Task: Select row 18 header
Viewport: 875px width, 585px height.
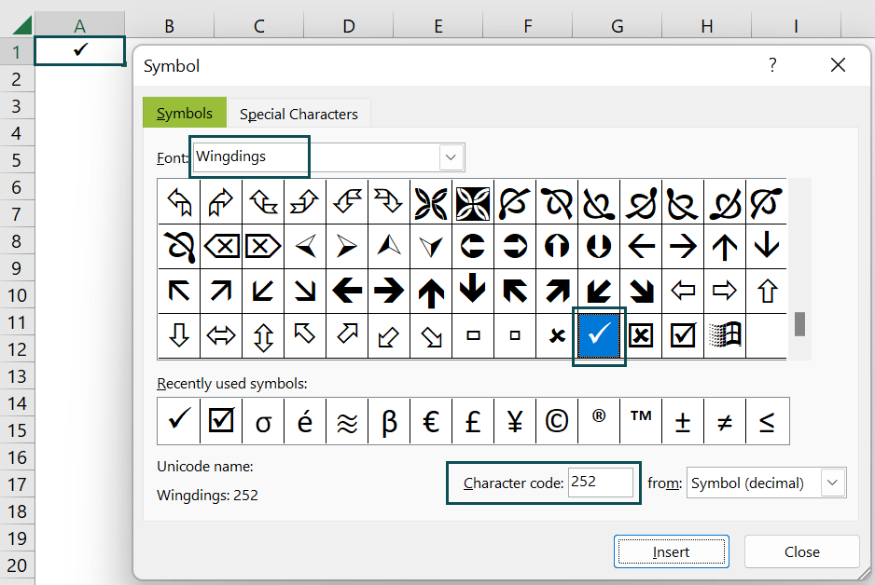Action: click(17, 511)
